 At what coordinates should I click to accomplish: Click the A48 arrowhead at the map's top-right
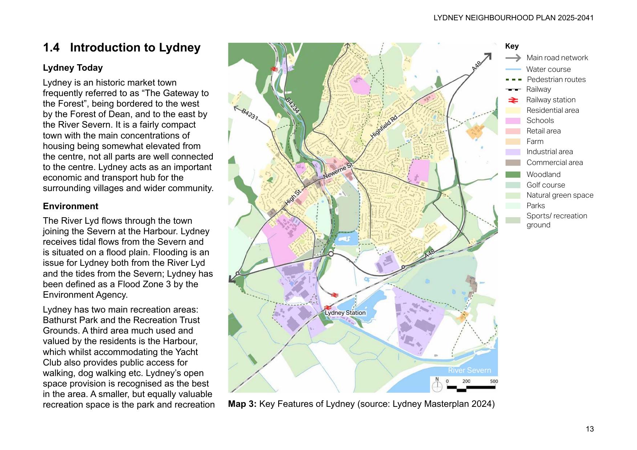tap(488, 57)
